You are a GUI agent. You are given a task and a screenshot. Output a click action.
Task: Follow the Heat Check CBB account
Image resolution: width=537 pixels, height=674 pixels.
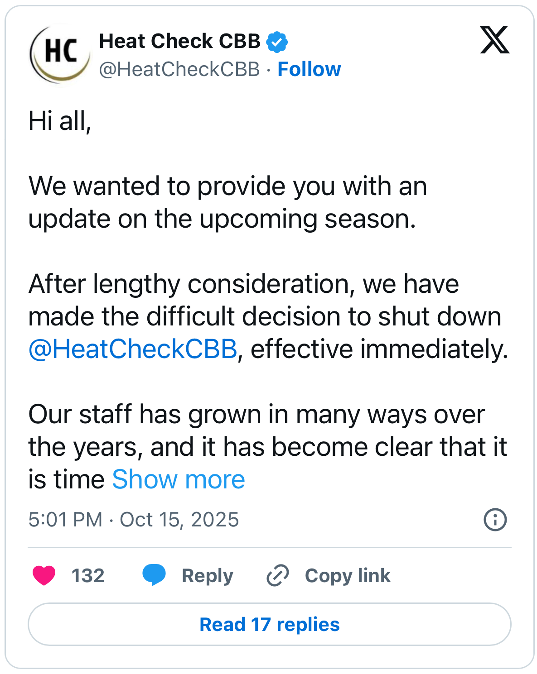click(309, 69)
